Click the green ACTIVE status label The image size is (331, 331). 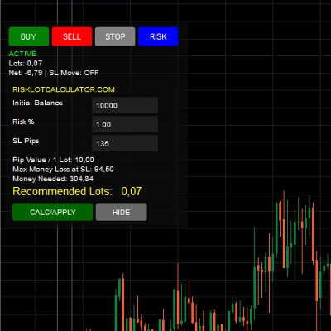pyautogui.click(x=22, y=54)
